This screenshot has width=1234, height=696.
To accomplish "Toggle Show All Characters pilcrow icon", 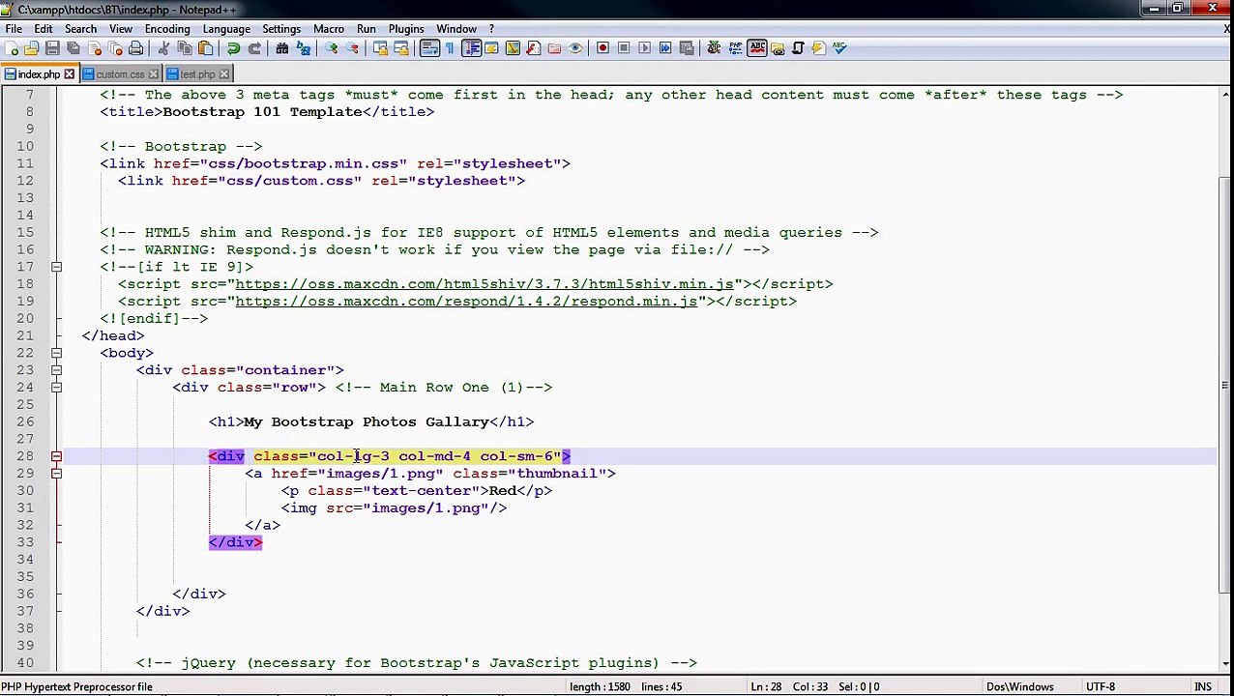I will [x=449, y=48].
